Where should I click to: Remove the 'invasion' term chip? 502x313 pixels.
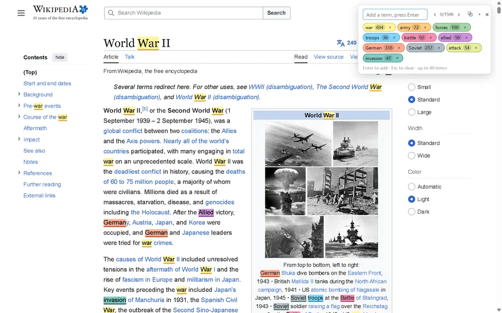coord(397,58)
